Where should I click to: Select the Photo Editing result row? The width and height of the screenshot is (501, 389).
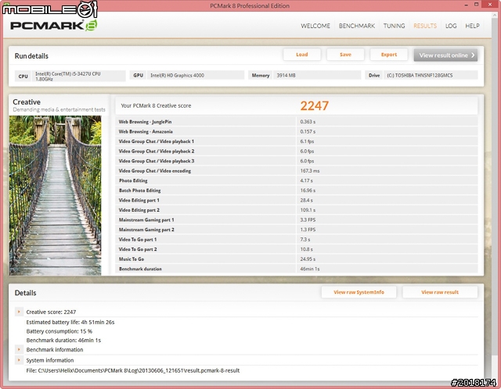[x=296, y=180]
